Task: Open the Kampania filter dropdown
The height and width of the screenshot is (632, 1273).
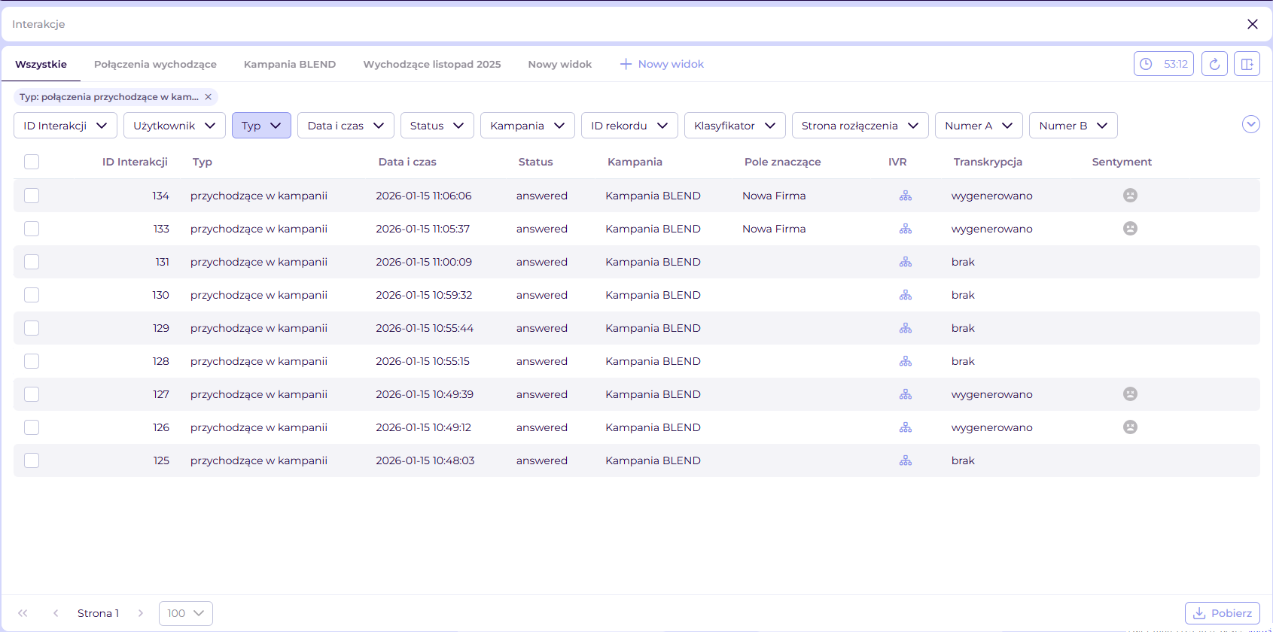Action: tap(527, 126)
